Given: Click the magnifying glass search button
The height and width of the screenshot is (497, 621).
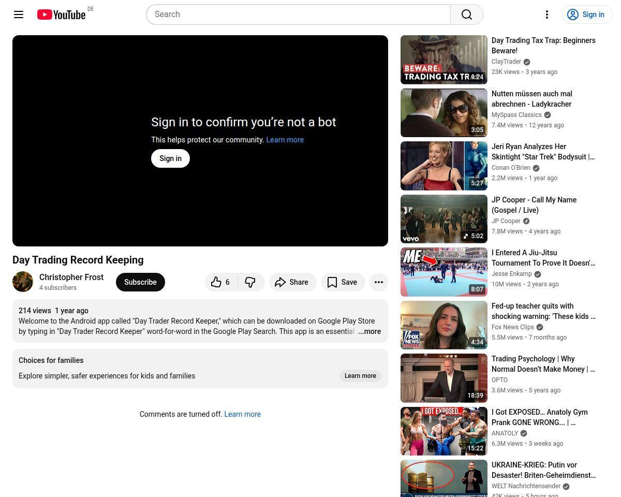Looking at the screenshot, I should (467, 14).
